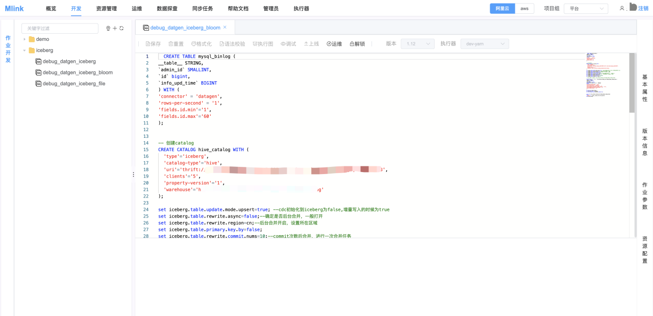Switch cloud to 阿里云
The height and width of the screenshot is (316, 653).
[502, 9]
